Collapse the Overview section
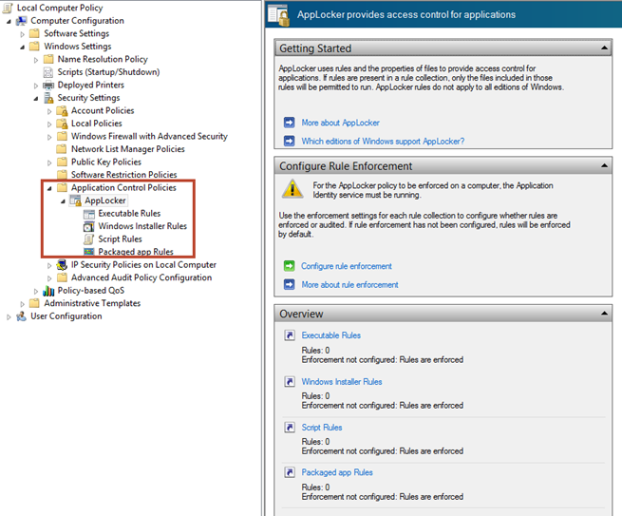The height and width of the screenshot is (516, 622). (605, 313)
